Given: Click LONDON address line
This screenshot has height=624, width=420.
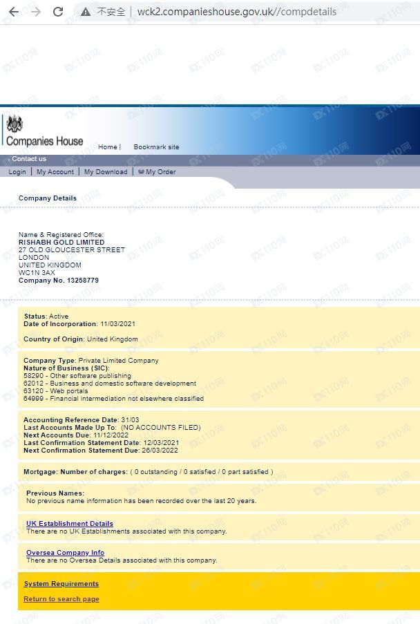Looking at the screenshot, I should (x=34, y=258).
